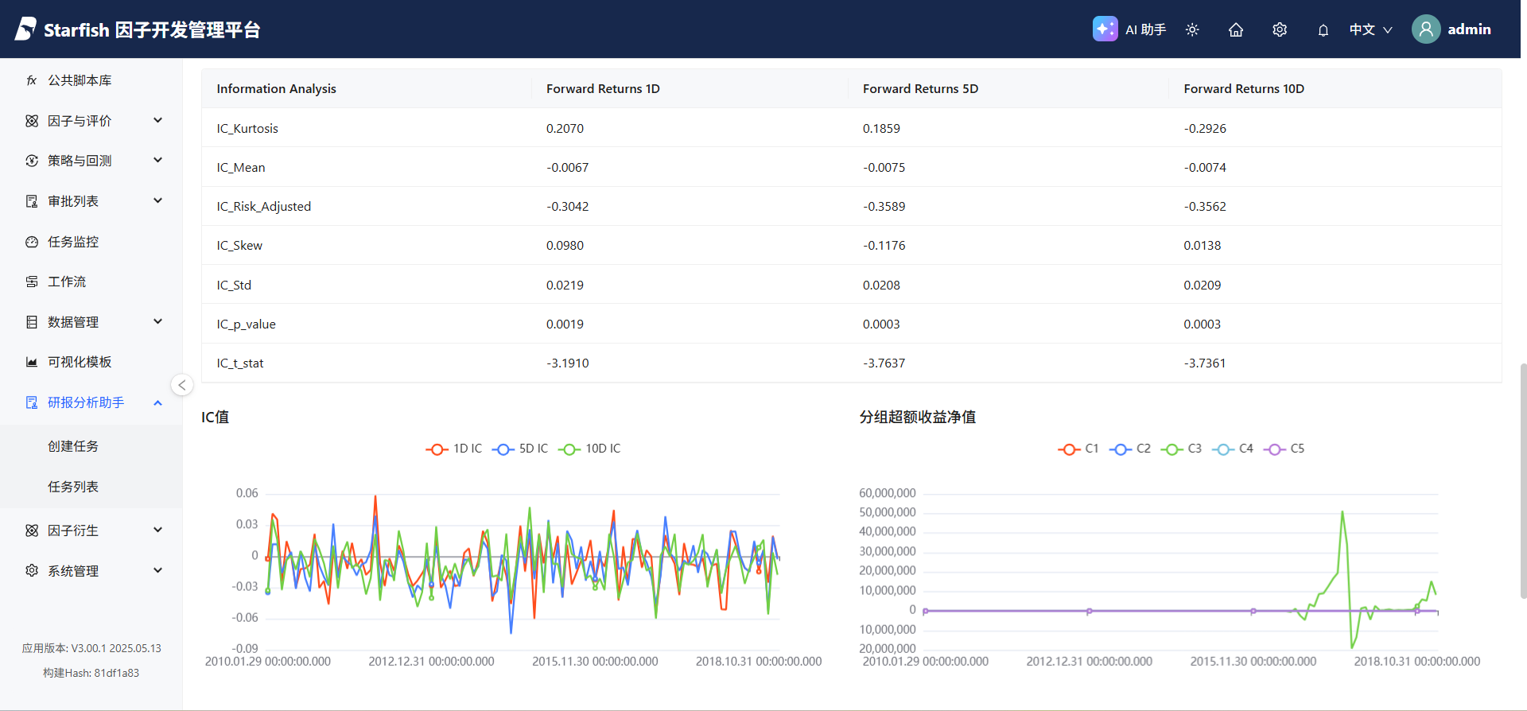Toggle 5D IC series in legend

(520, 449)
